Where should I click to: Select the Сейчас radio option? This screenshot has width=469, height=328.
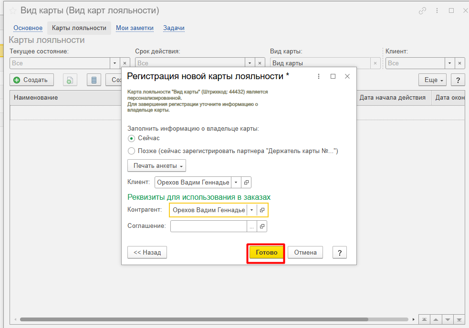pyautogui.click(x=132, y=138)
